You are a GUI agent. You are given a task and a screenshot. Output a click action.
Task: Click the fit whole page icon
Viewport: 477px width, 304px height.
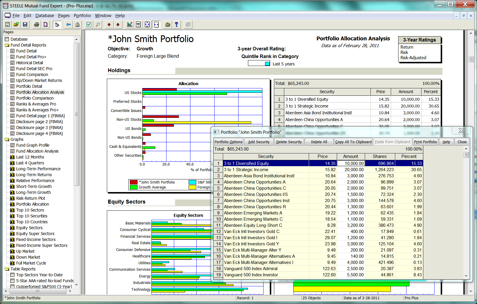point(147,25)
